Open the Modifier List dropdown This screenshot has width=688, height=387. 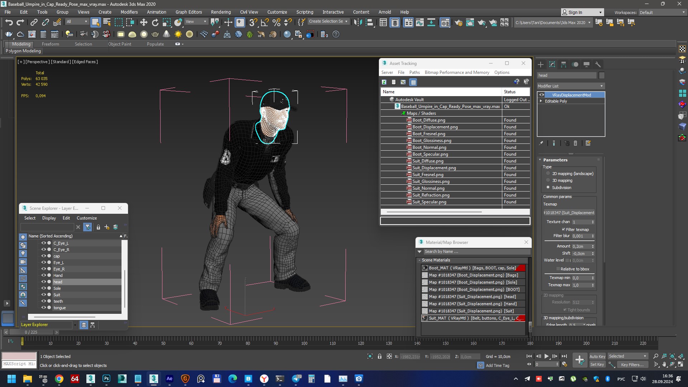pyautogui.click(x=570, y=86)
